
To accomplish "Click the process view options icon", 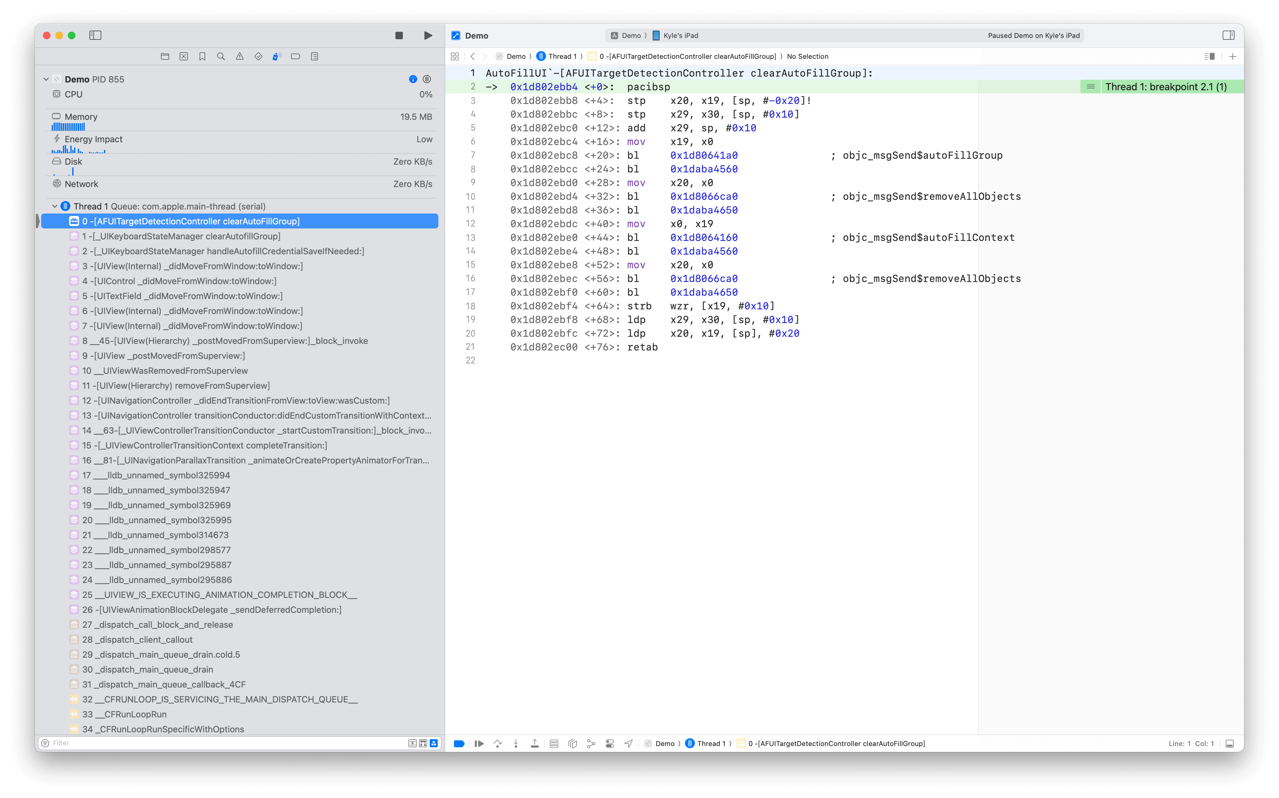I will pos(427,79).
